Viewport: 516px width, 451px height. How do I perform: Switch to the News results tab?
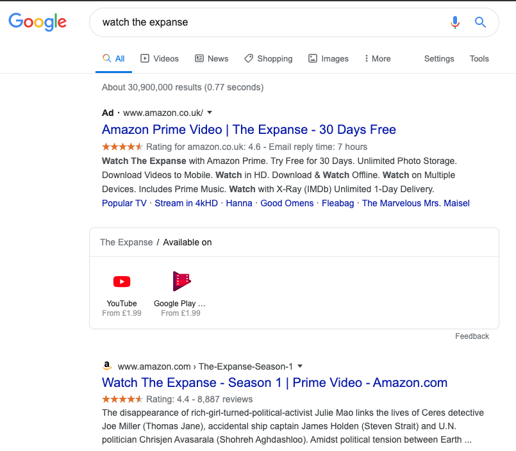pyautogui.click(x=212, y=58)
